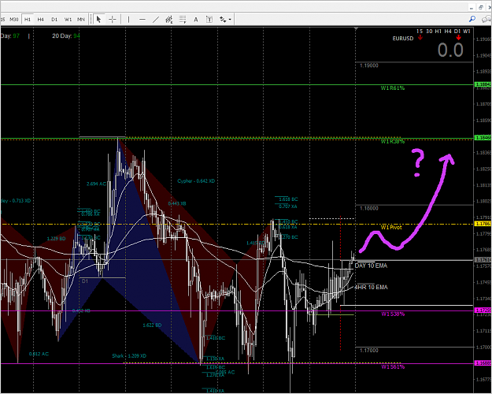Switch chart to H4 timeframe
492x394 pixels.
tap(41, 20)
